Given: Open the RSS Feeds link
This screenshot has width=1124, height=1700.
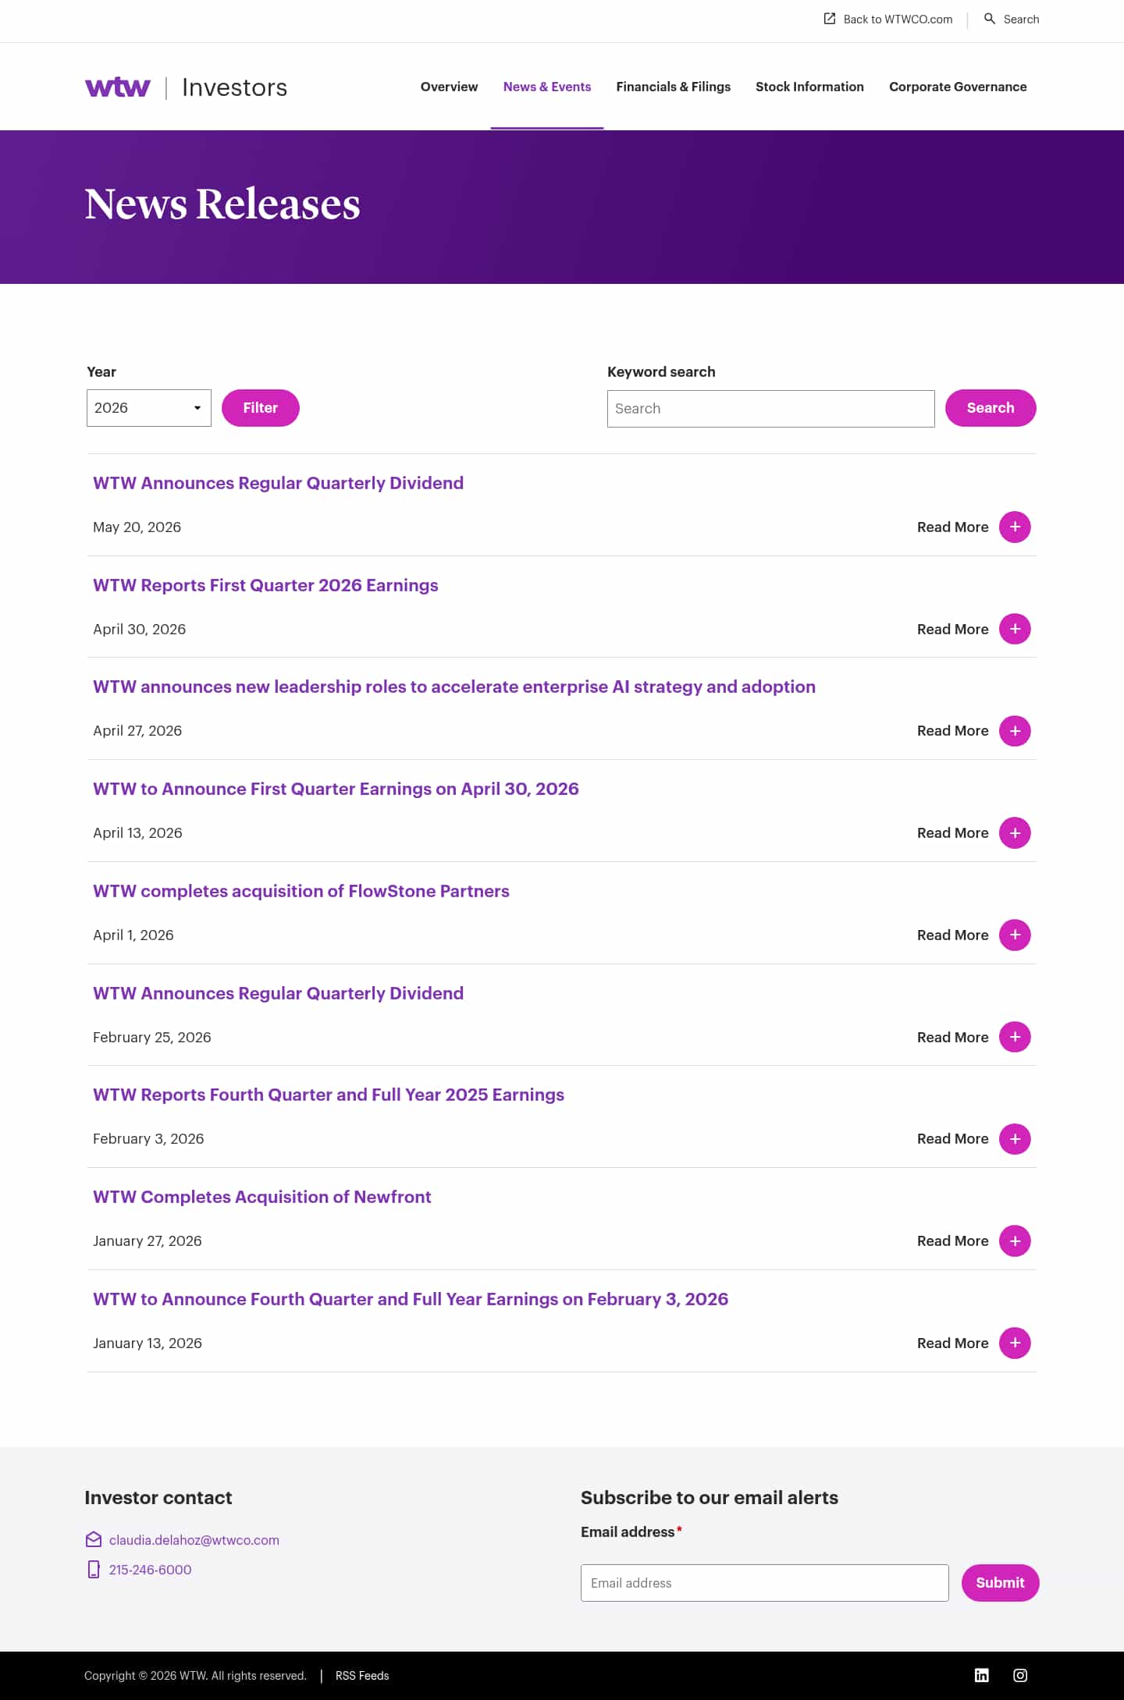Looking at the screenshot, I should coord(362,1675).
